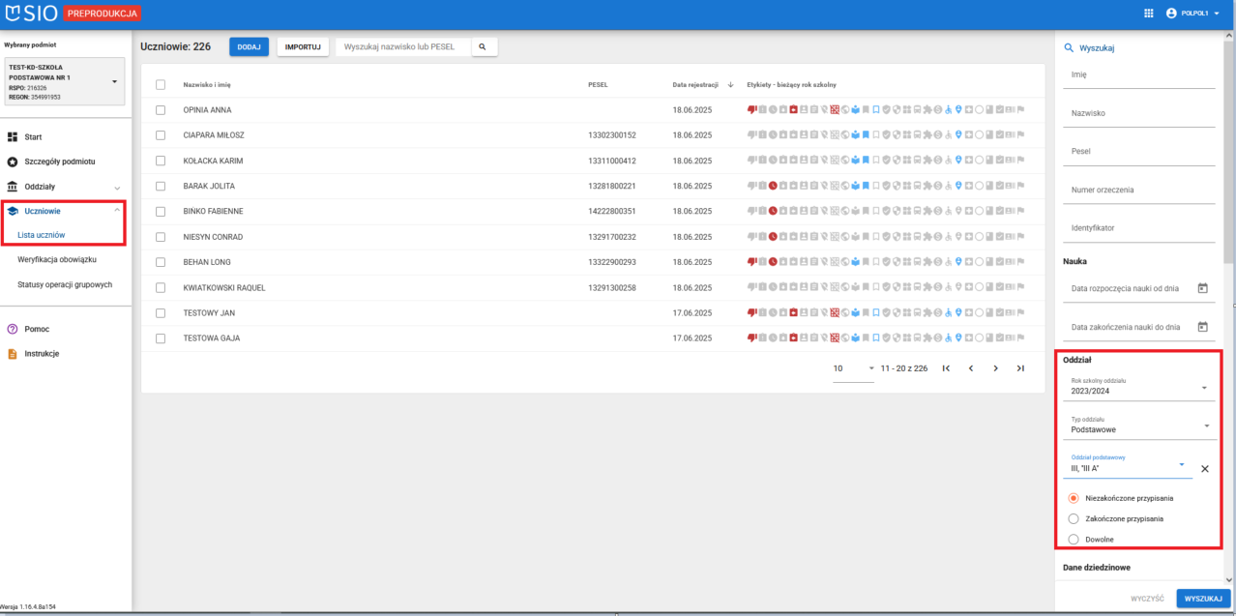Clear the Oddział podstawowy selection
The height and width of the screenshot is (616, 1236).
point(1204,469)
